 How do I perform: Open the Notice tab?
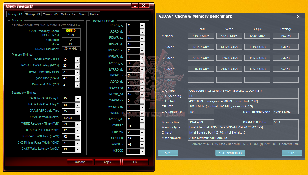tap(94, 14)
